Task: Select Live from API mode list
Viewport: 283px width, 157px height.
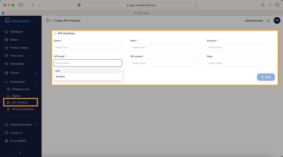Action: 88,71
